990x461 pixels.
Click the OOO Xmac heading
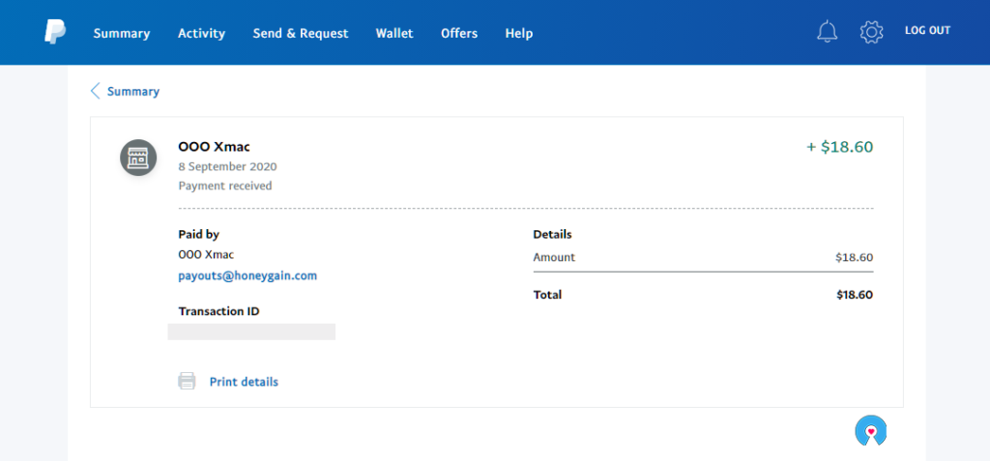(214, 147)
